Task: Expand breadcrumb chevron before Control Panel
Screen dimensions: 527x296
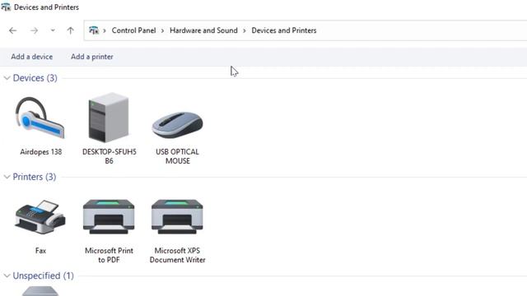Action: click(105, 30)
